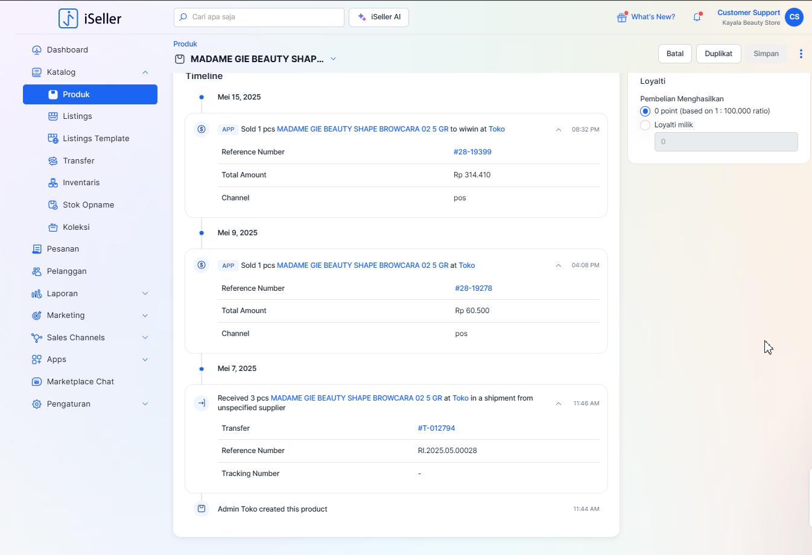812x555 pixels.
Task: Click the notification bell icon
Action: pyautogui.click(x=697, y=17)
